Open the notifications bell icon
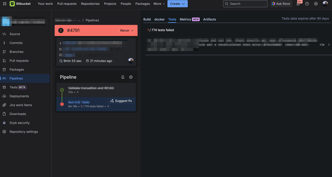Screen dimensions: 332x177 pos(298,4)
